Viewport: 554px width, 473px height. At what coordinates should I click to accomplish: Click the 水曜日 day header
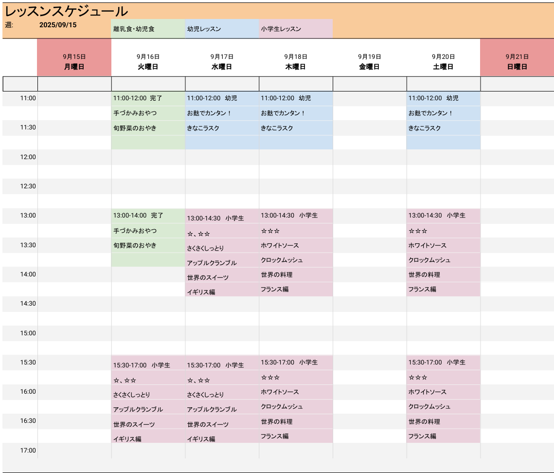222,67
